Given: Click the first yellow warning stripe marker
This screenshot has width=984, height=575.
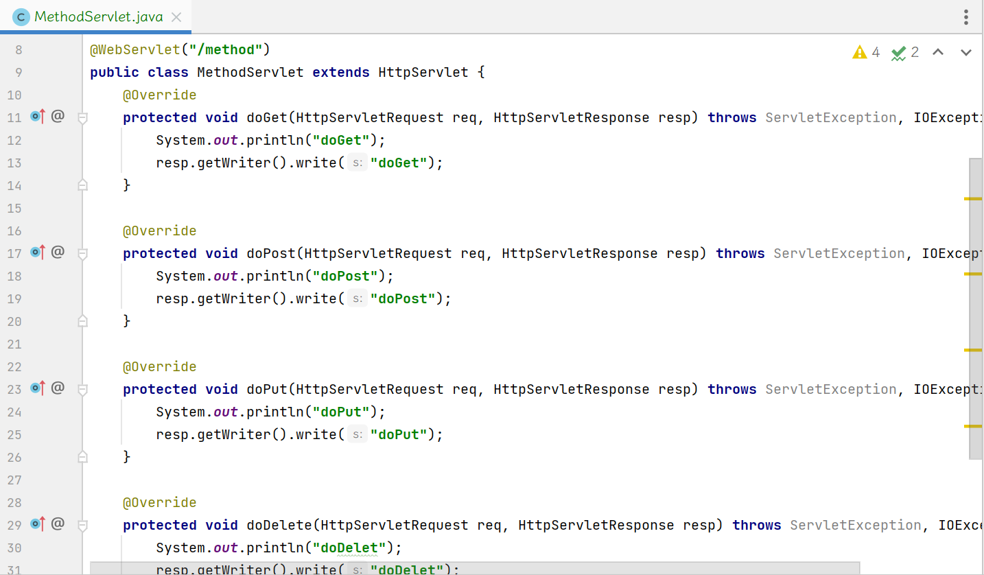Looking at the screenshot, I should tap(973, 198).
